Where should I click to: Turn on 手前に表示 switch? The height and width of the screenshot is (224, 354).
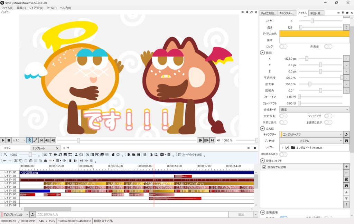[283, 123]
